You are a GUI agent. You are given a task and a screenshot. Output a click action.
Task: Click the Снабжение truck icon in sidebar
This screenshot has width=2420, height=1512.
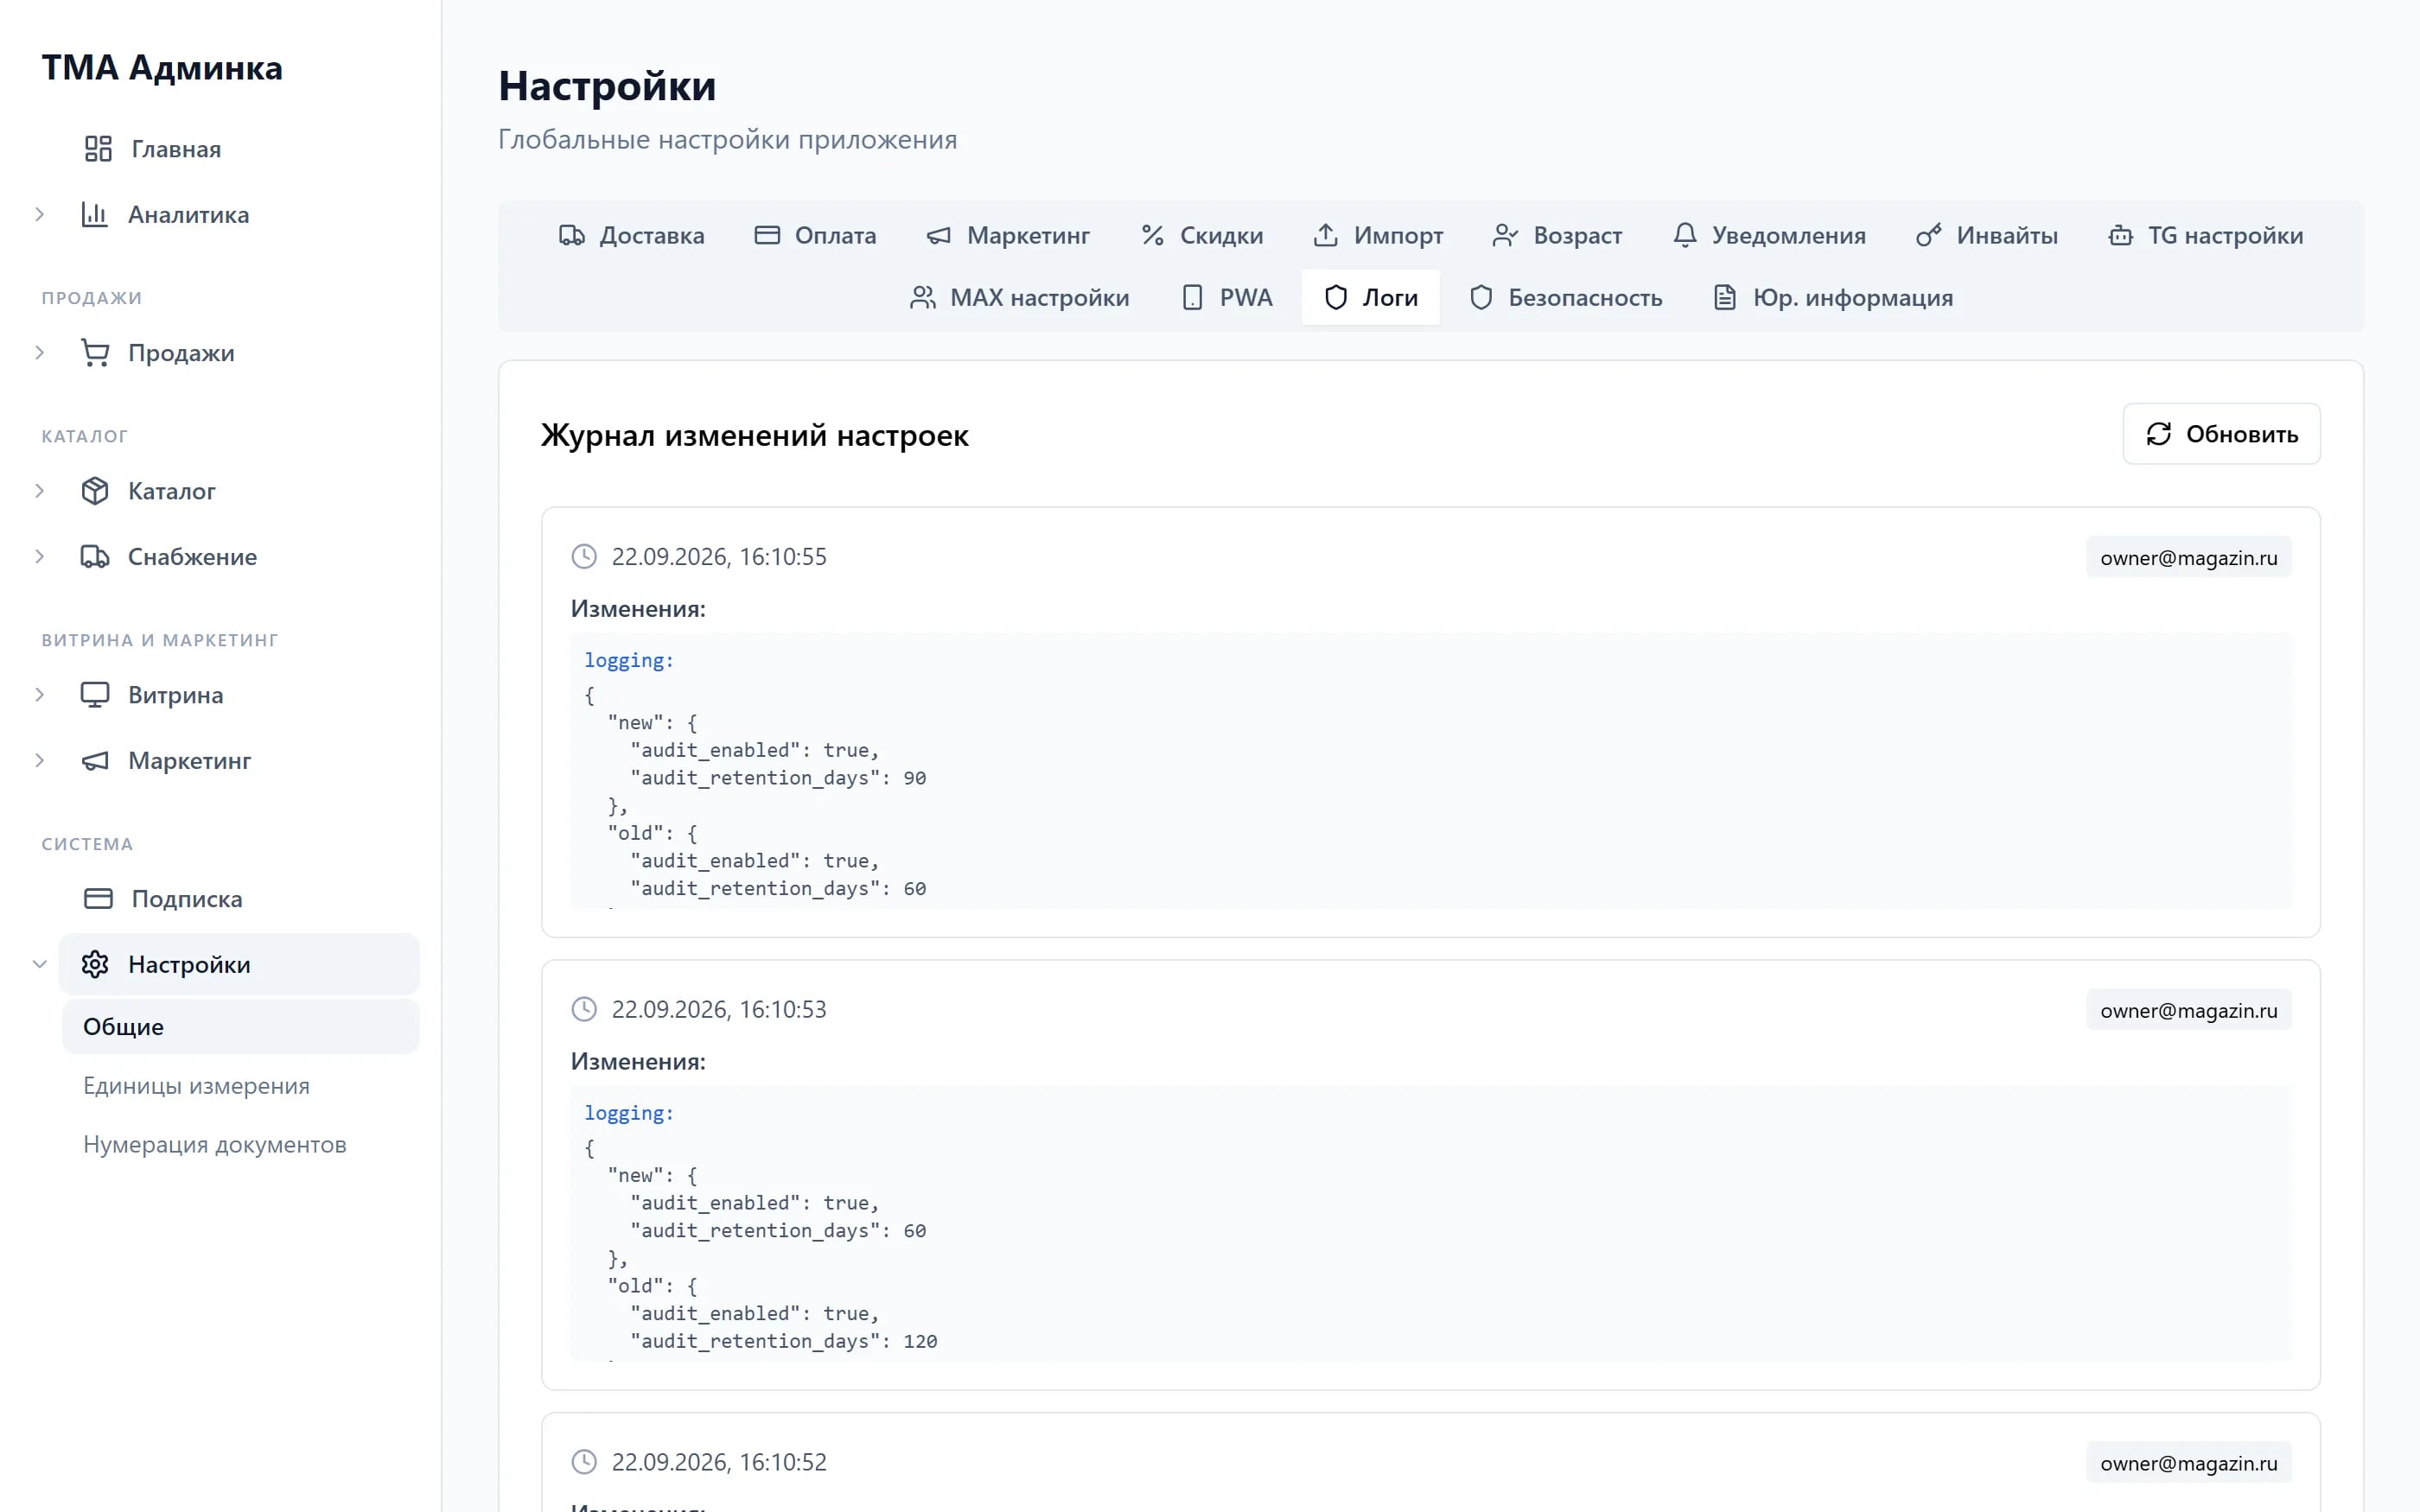[x=94, y=556]
